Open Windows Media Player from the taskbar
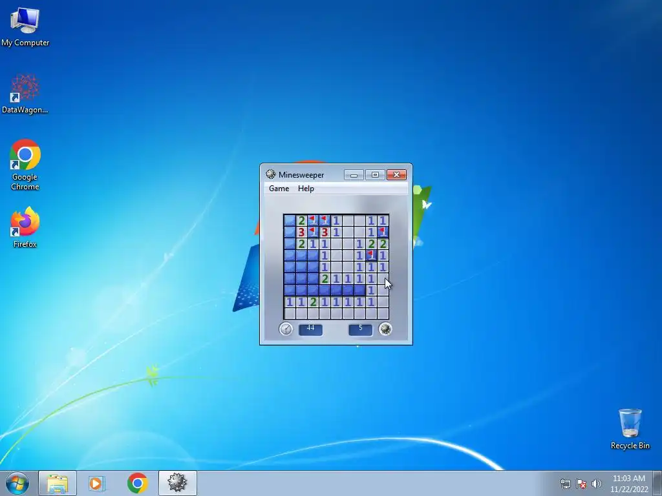662x496 pixels. click(97, 483)
